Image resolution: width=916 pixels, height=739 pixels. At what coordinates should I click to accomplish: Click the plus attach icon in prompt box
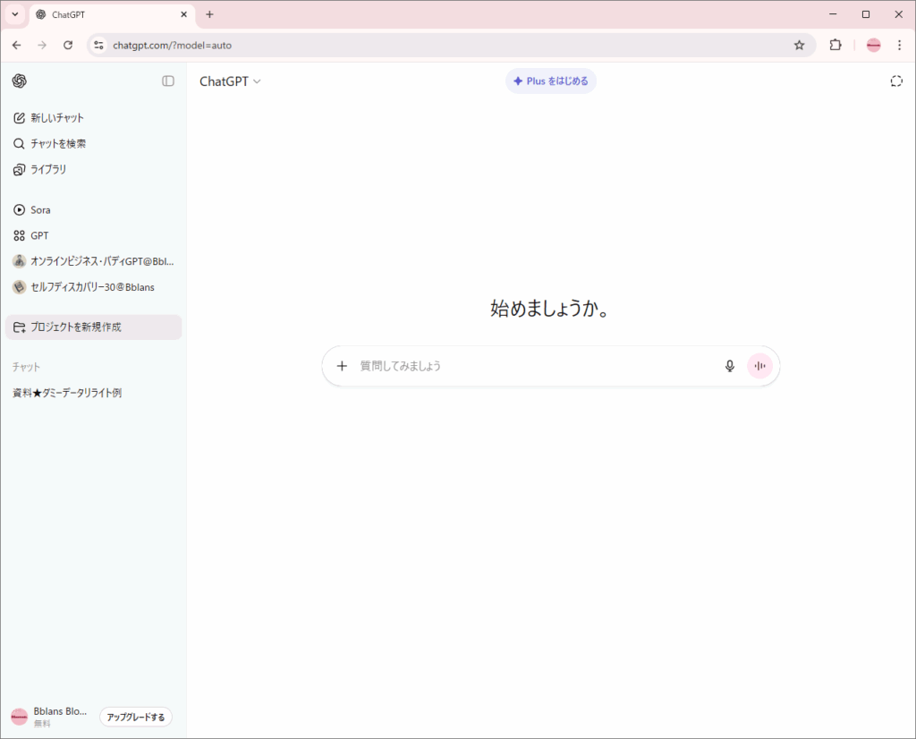tap(342, 366)
